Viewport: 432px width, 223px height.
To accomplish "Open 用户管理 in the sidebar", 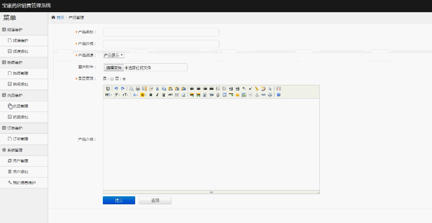I will 23,161.
